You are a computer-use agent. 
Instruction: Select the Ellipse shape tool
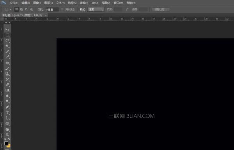[x=7, y=124]
